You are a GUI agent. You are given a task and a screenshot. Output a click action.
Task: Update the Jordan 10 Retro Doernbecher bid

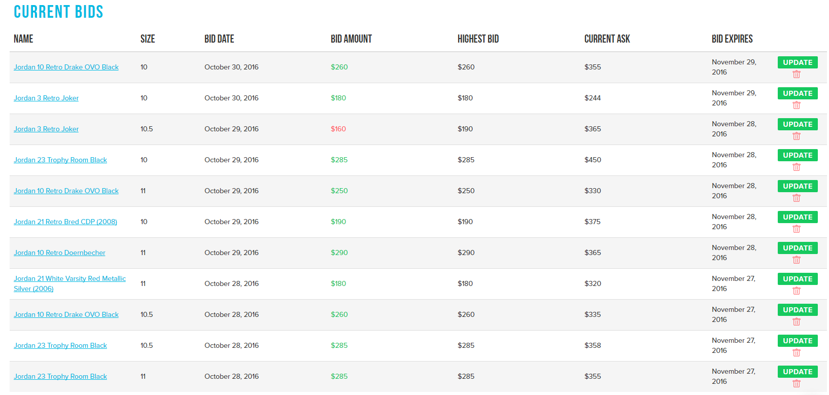point(797,248)
